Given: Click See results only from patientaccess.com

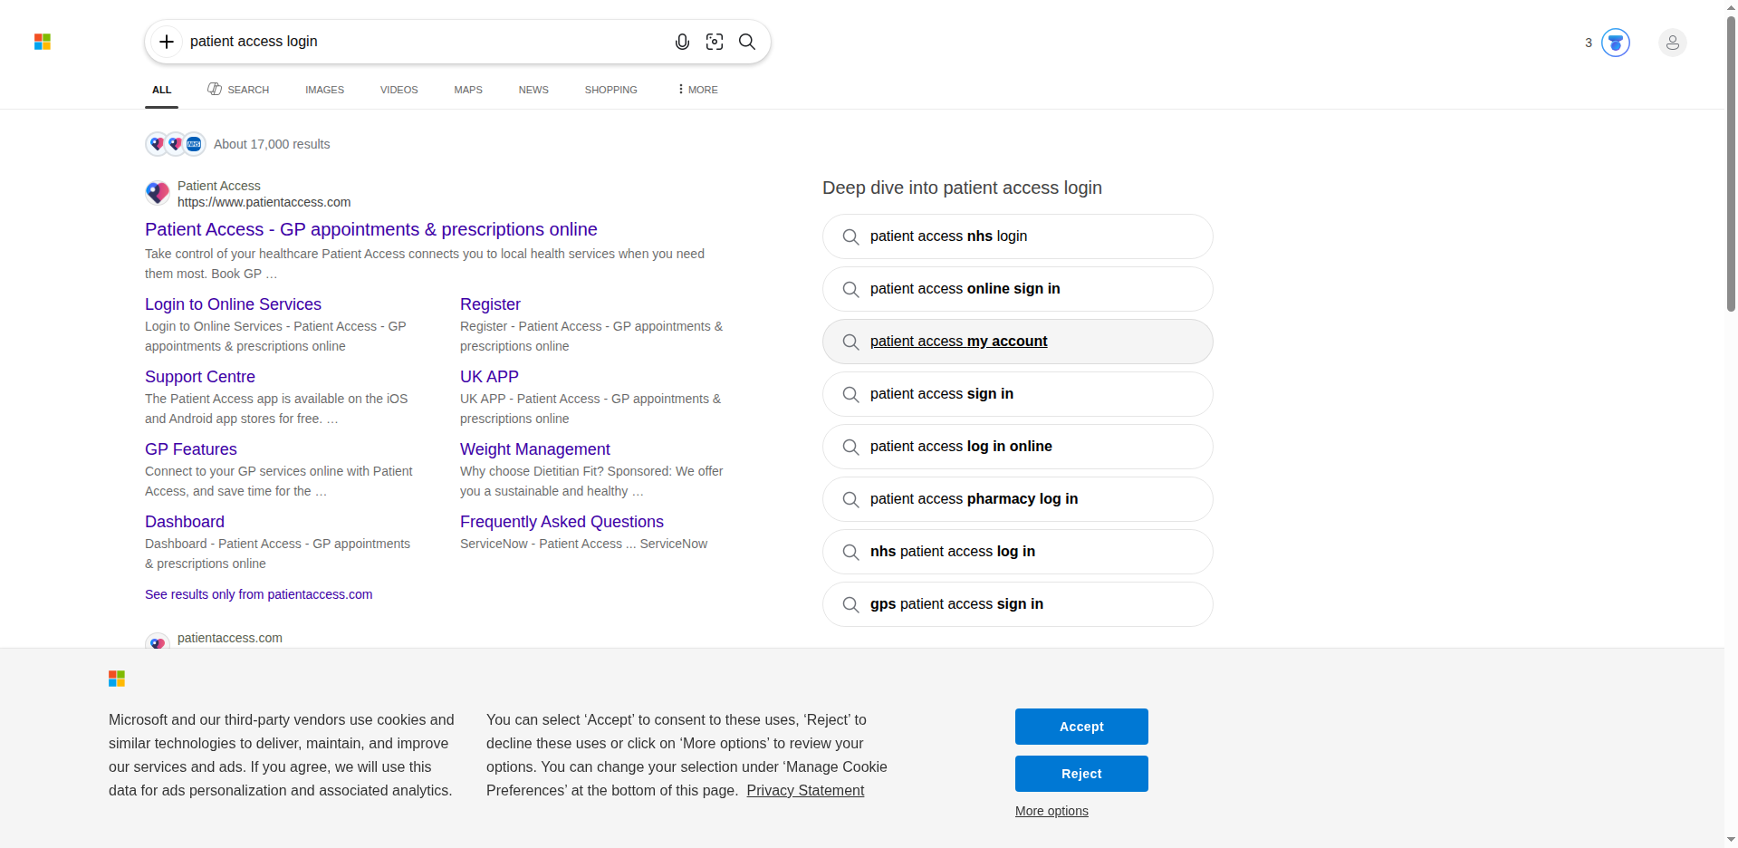Looking at the screenshot, I should [259, 594].
